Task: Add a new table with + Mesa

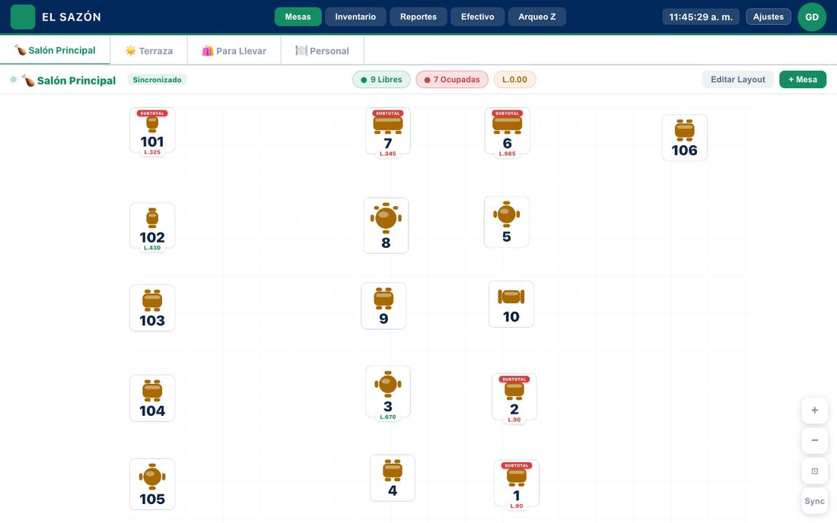Action: point(803,79)
